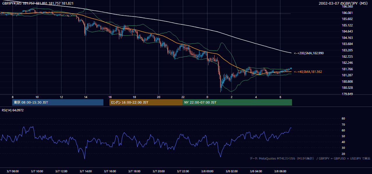Click the 3/8 02:00 date label

point(231,171)
